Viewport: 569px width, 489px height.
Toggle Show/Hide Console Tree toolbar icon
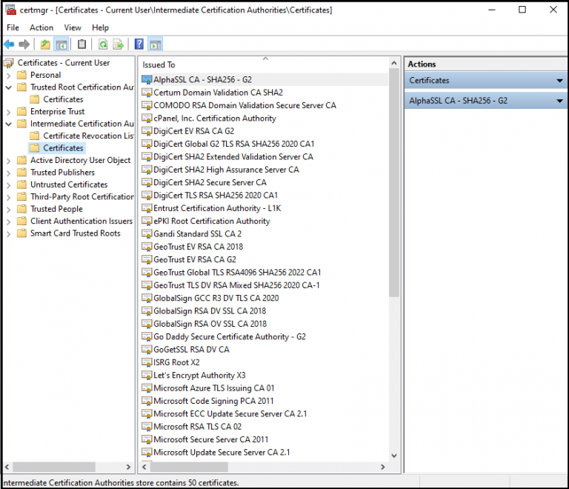(x=61, y=44)
